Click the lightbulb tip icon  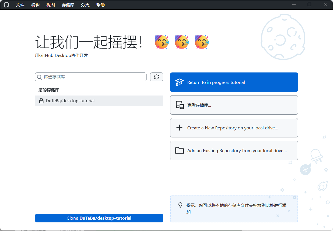tap(180, 205)
